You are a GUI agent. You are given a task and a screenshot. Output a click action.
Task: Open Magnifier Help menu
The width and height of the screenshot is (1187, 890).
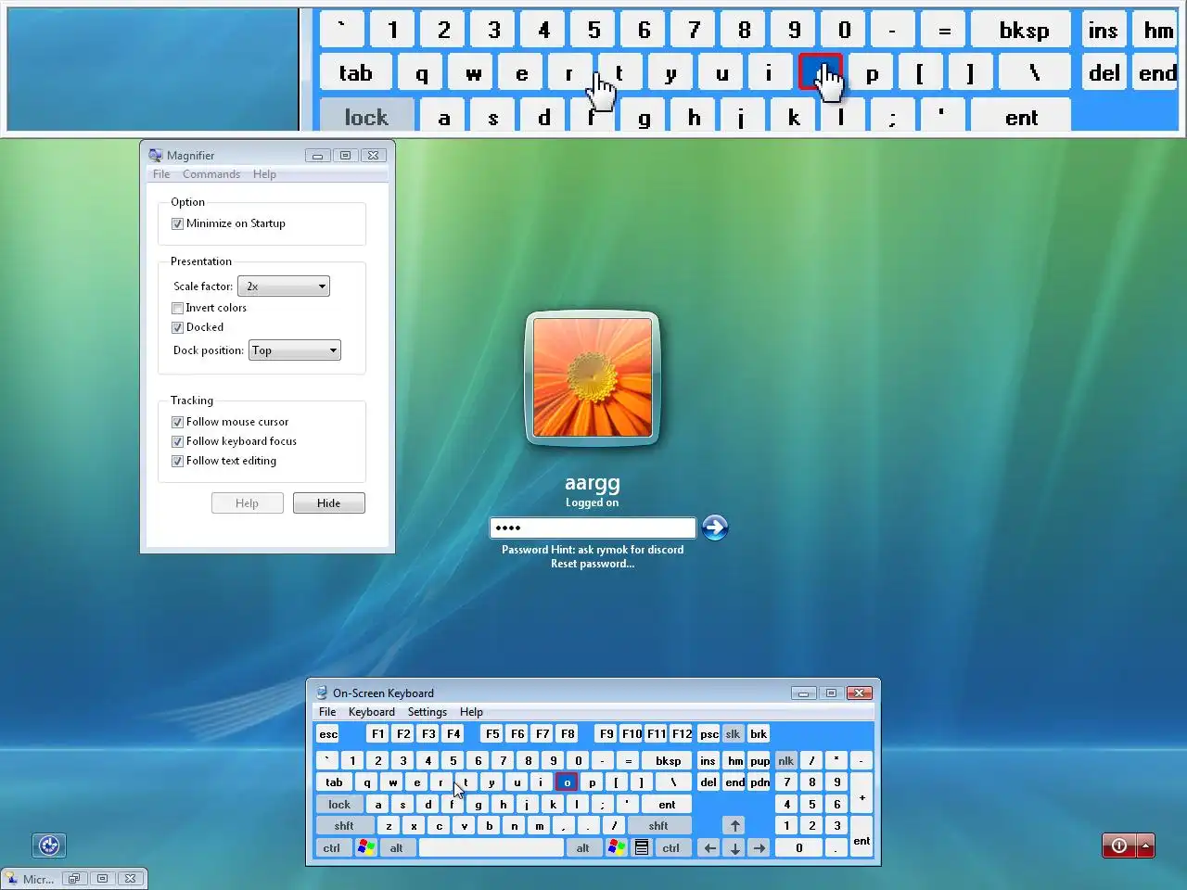[264, 174]
